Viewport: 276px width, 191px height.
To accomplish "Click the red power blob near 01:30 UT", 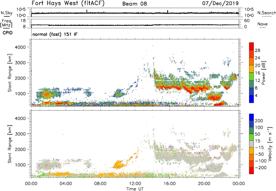I will click(x=46, y=94).
